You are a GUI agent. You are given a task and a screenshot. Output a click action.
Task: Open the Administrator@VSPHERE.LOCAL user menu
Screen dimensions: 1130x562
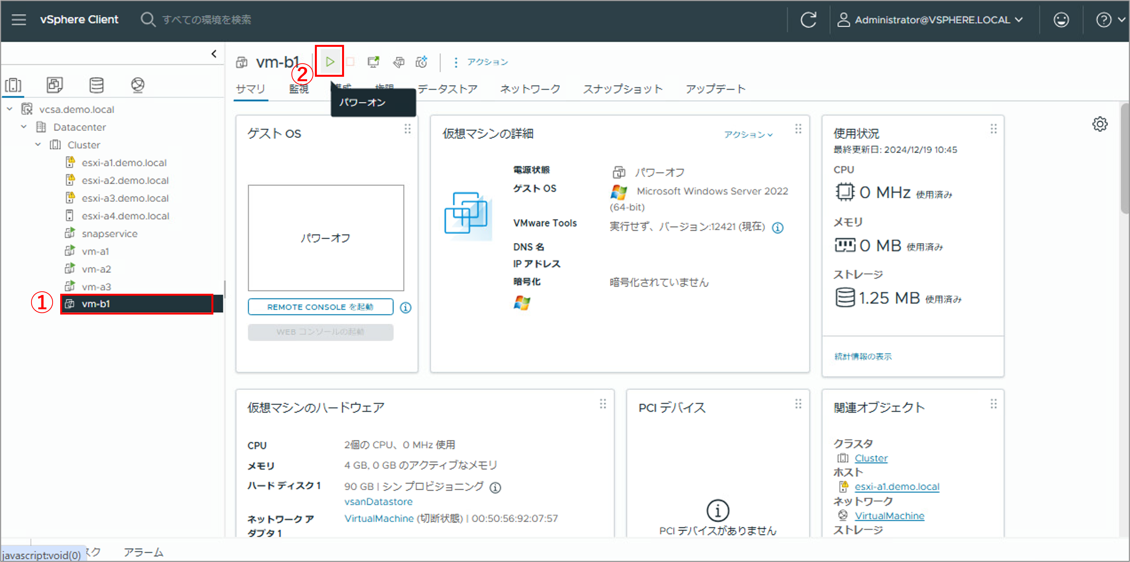(930, 20)
